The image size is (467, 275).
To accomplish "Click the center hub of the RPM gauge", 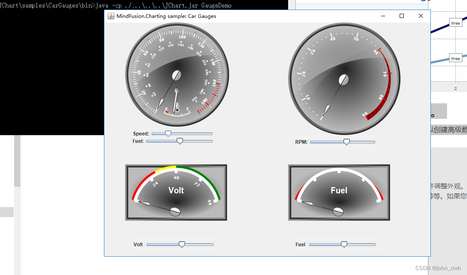I will (x=344, y=79).
